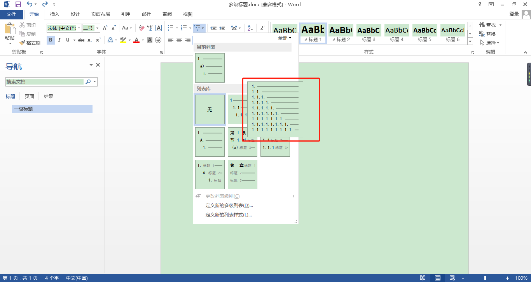Toggle Underline formatting
This screenshot has width=531, height=282.
point(68,40)
